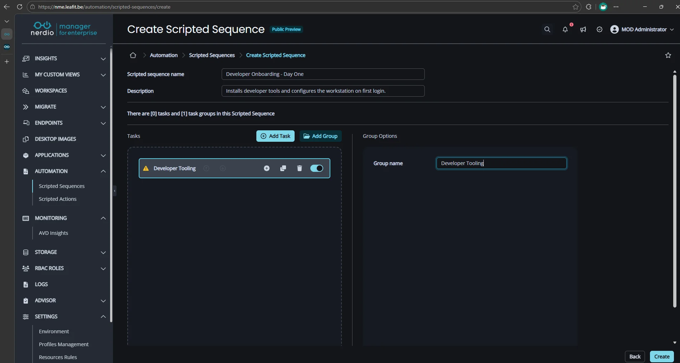Delete the Developer Tooling group

[x=299, y=168]
